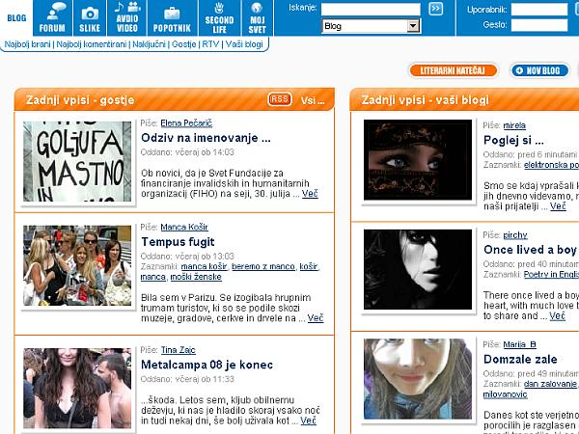Click the Goljufa Mastno protest sign thumbnail
This screenshot has height=434, width=579.
77,160
